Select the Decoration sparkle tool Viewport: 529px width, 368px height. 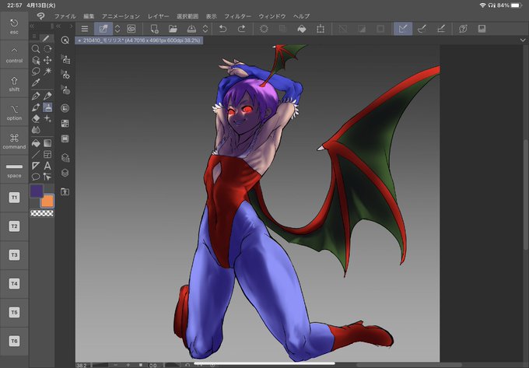point(47,119)
